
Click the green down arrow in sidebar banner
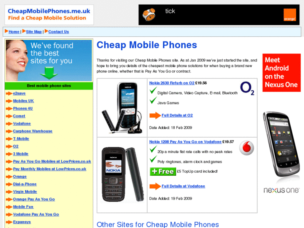tap(49, 73)
